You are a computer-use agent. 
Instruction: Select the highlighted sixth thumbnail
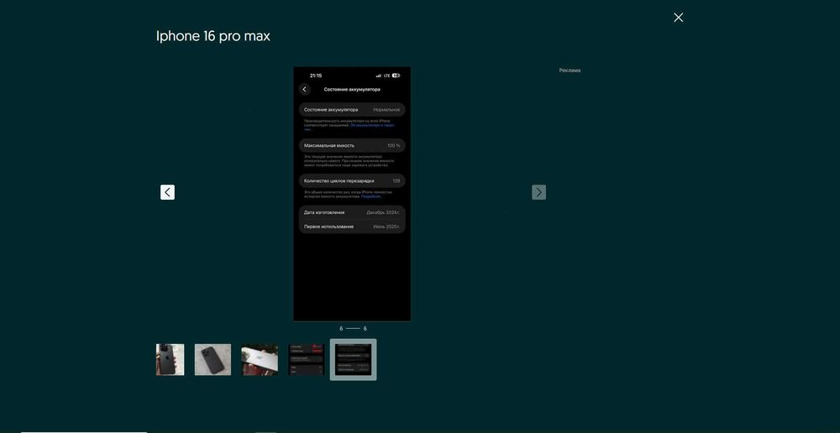point(353,360)
